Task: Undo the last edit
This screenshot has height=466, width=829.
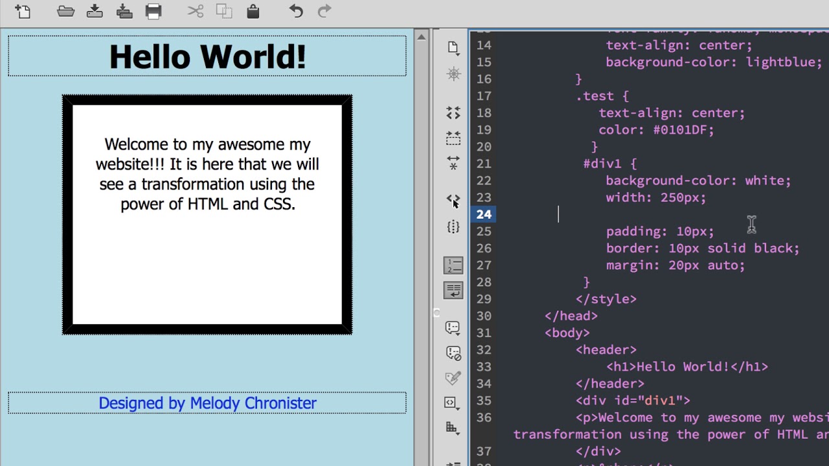Action: coord(296,11)
